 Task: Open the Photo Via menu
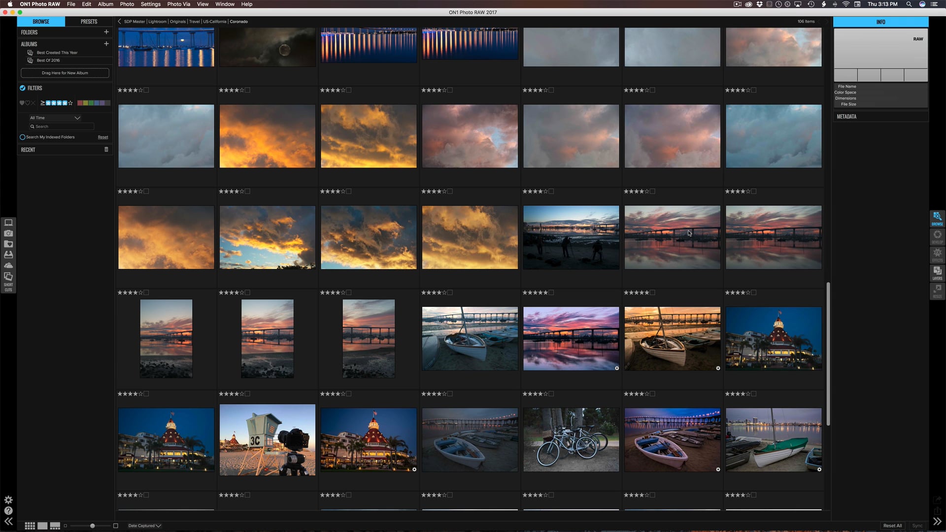178,4
